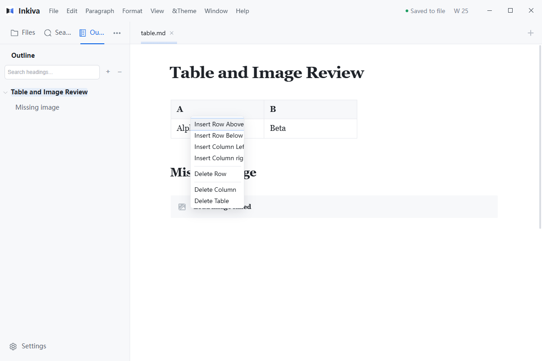Open the Edit menu
The height and width of the screenshot is (361, 542).
(x=72, y=11)
